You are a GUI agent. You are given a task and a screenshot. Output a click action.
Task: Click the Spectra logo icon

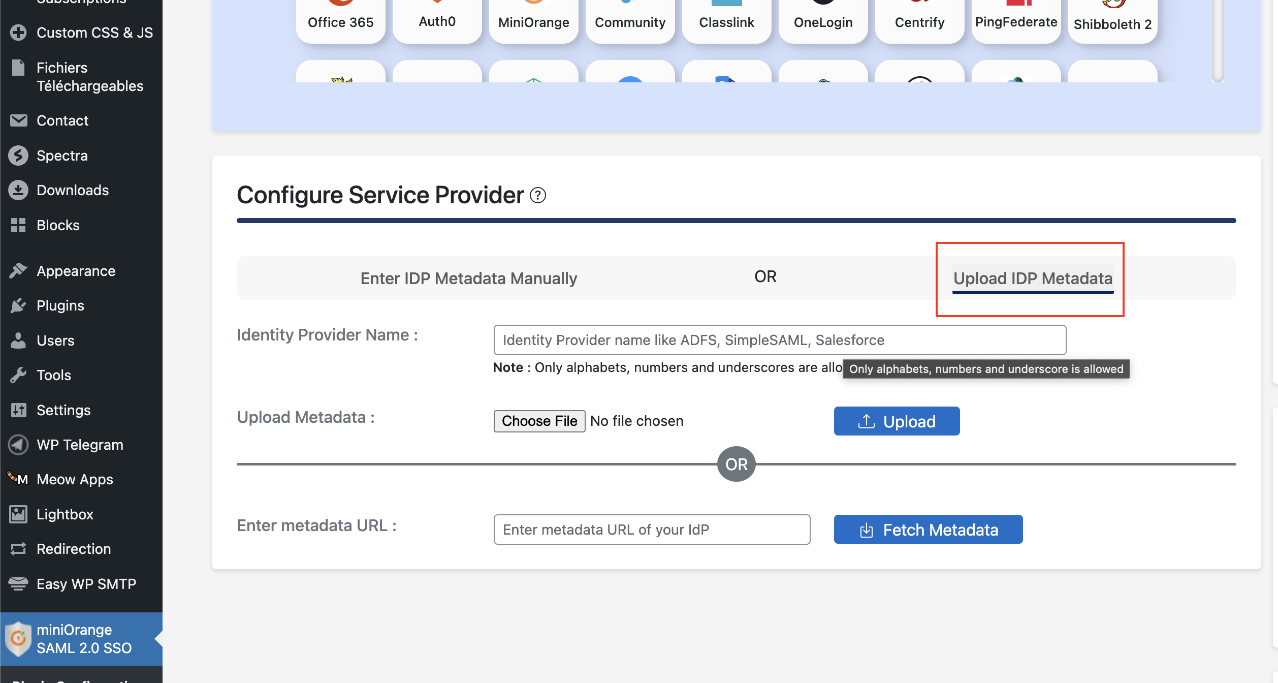point(18,156)
